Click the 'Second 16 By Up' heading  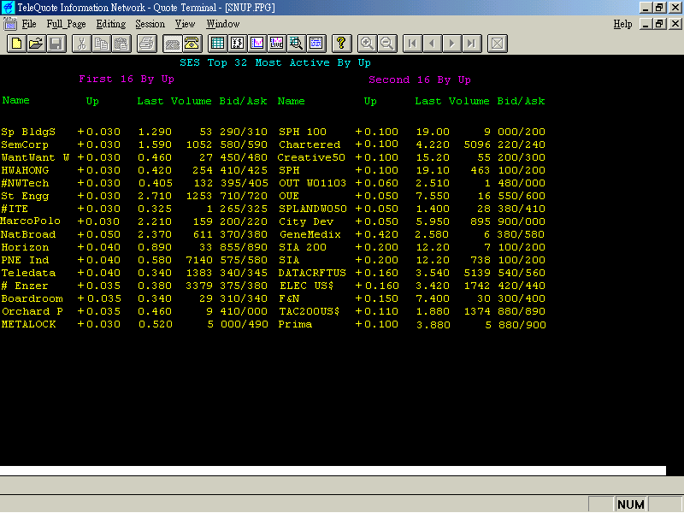tap(420, 80)
